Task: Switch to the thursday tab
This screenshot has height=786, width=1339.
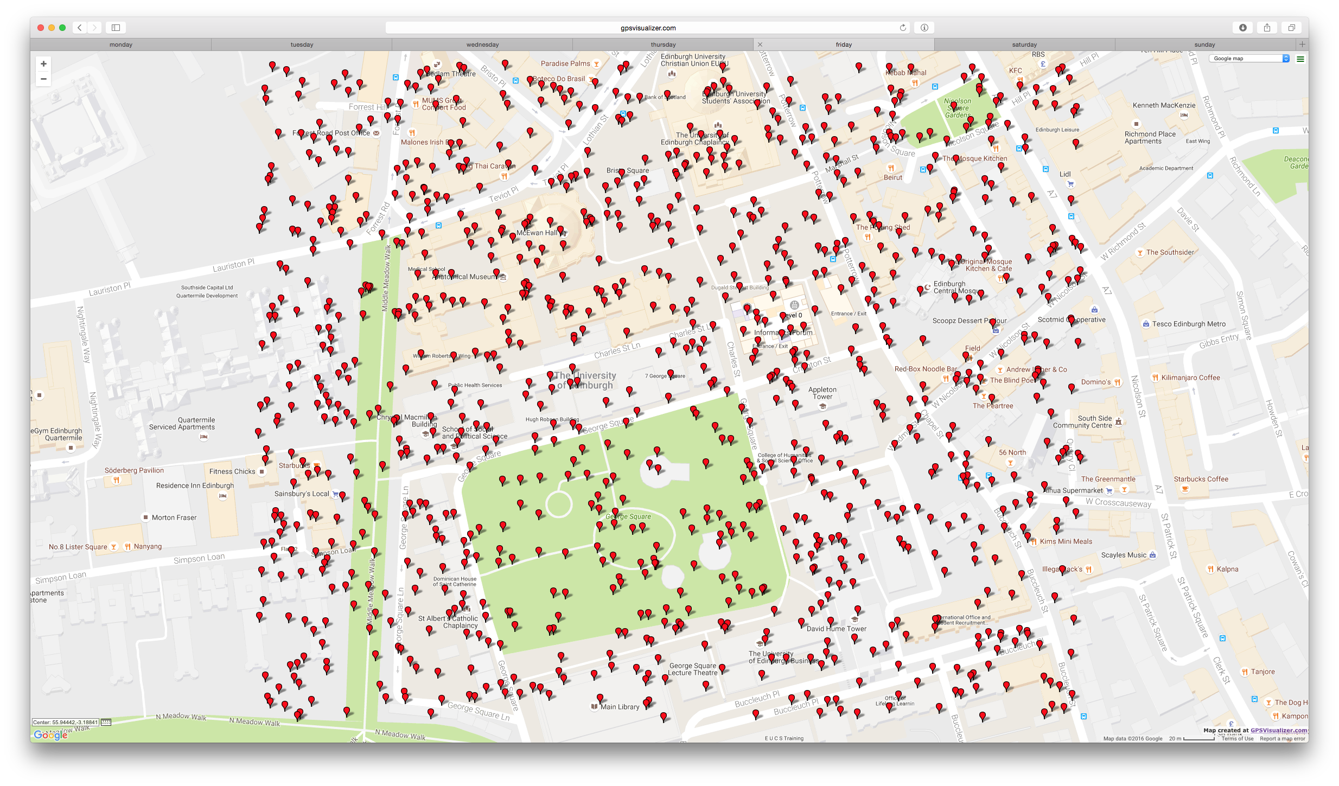Action: (x=663, y=44)
